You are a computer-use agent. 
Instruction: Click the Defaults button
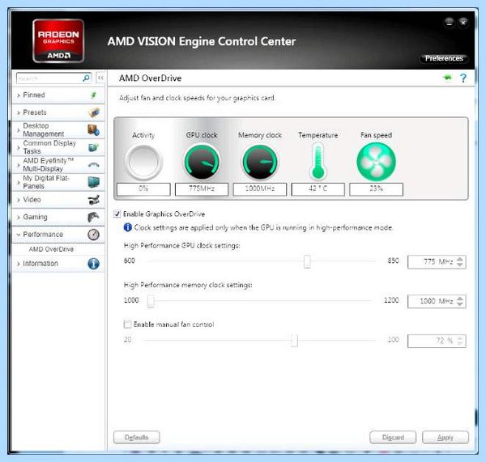click(x=137, y=437)
